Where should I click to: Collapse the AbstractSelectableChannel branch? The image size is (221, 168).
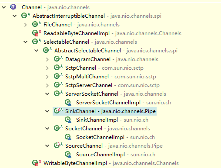(x=36, y=51)
